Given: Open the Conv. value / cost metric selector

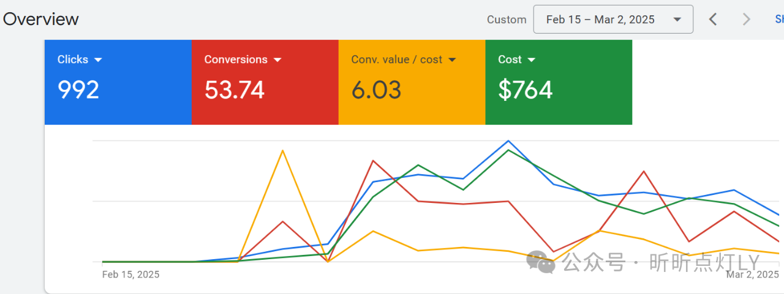Looking at the screenshot, I should pyautogui.click(x=404, y=60).
